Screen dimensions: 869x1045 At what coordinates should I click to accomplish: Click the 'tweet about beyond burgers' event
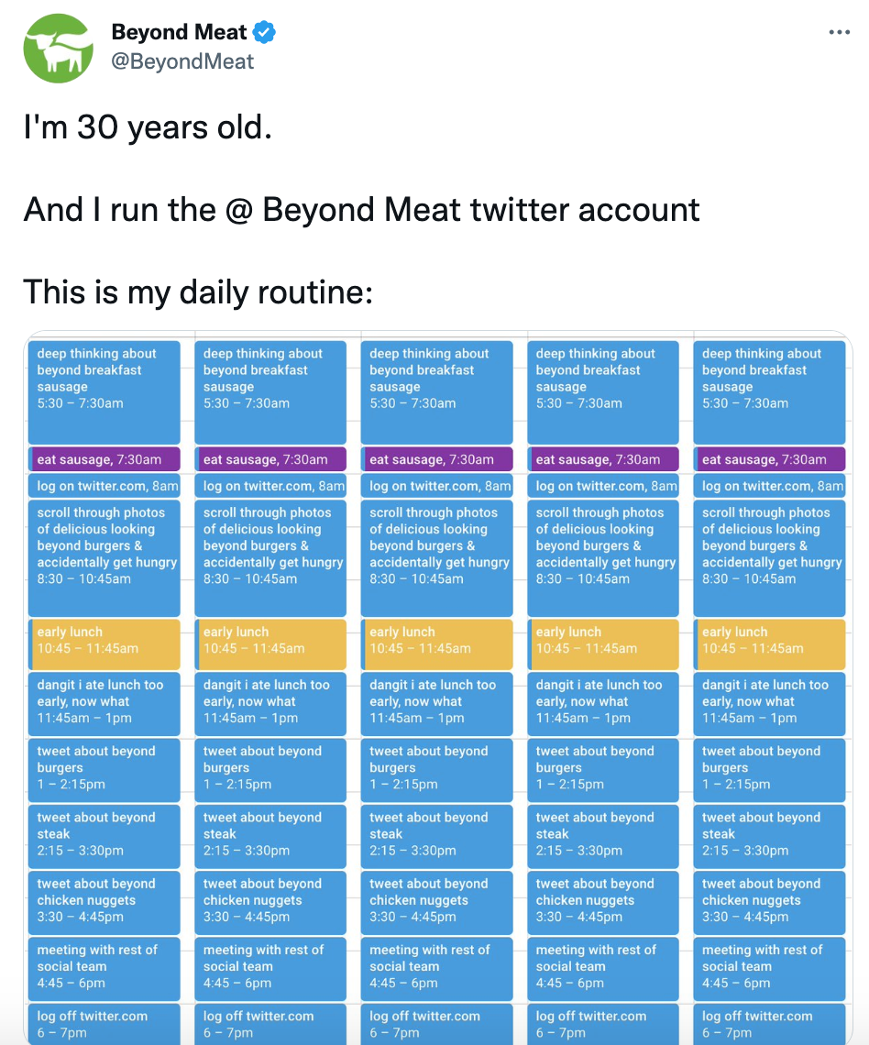104,770
